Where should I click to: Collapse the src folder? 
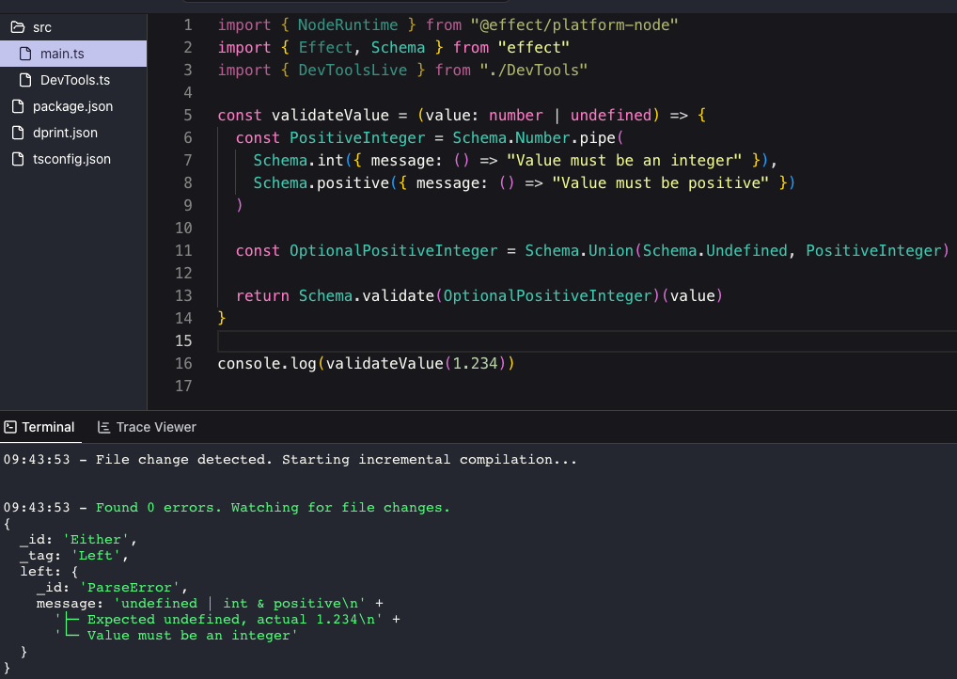point(73,27)
